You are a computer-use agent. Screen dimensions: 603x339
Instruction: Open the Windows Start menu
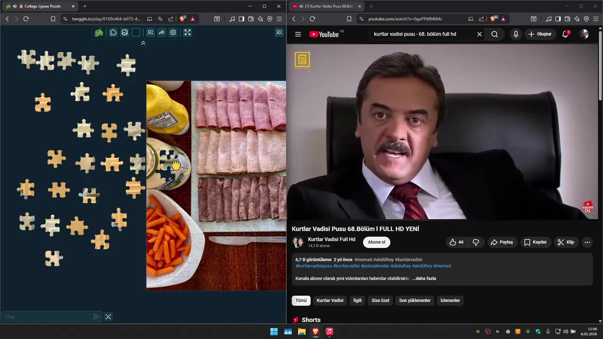274,331
